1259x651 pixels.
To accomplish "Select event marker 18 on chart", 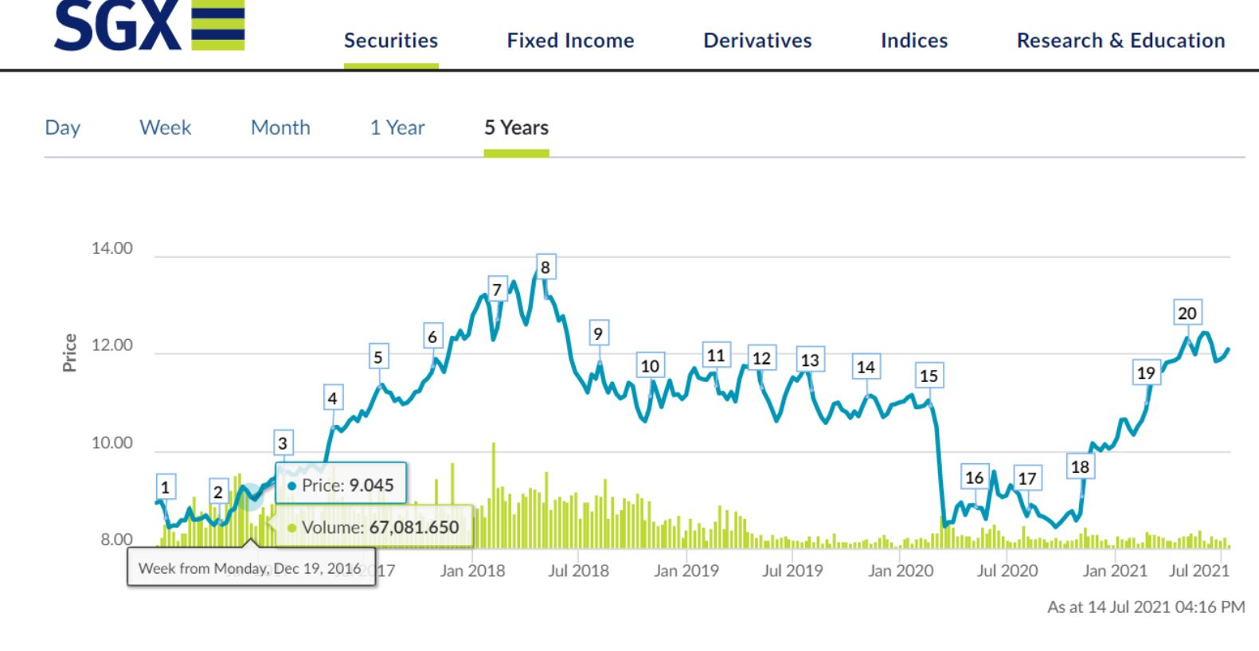I will pyautogui.click(x=1080, y=467).
